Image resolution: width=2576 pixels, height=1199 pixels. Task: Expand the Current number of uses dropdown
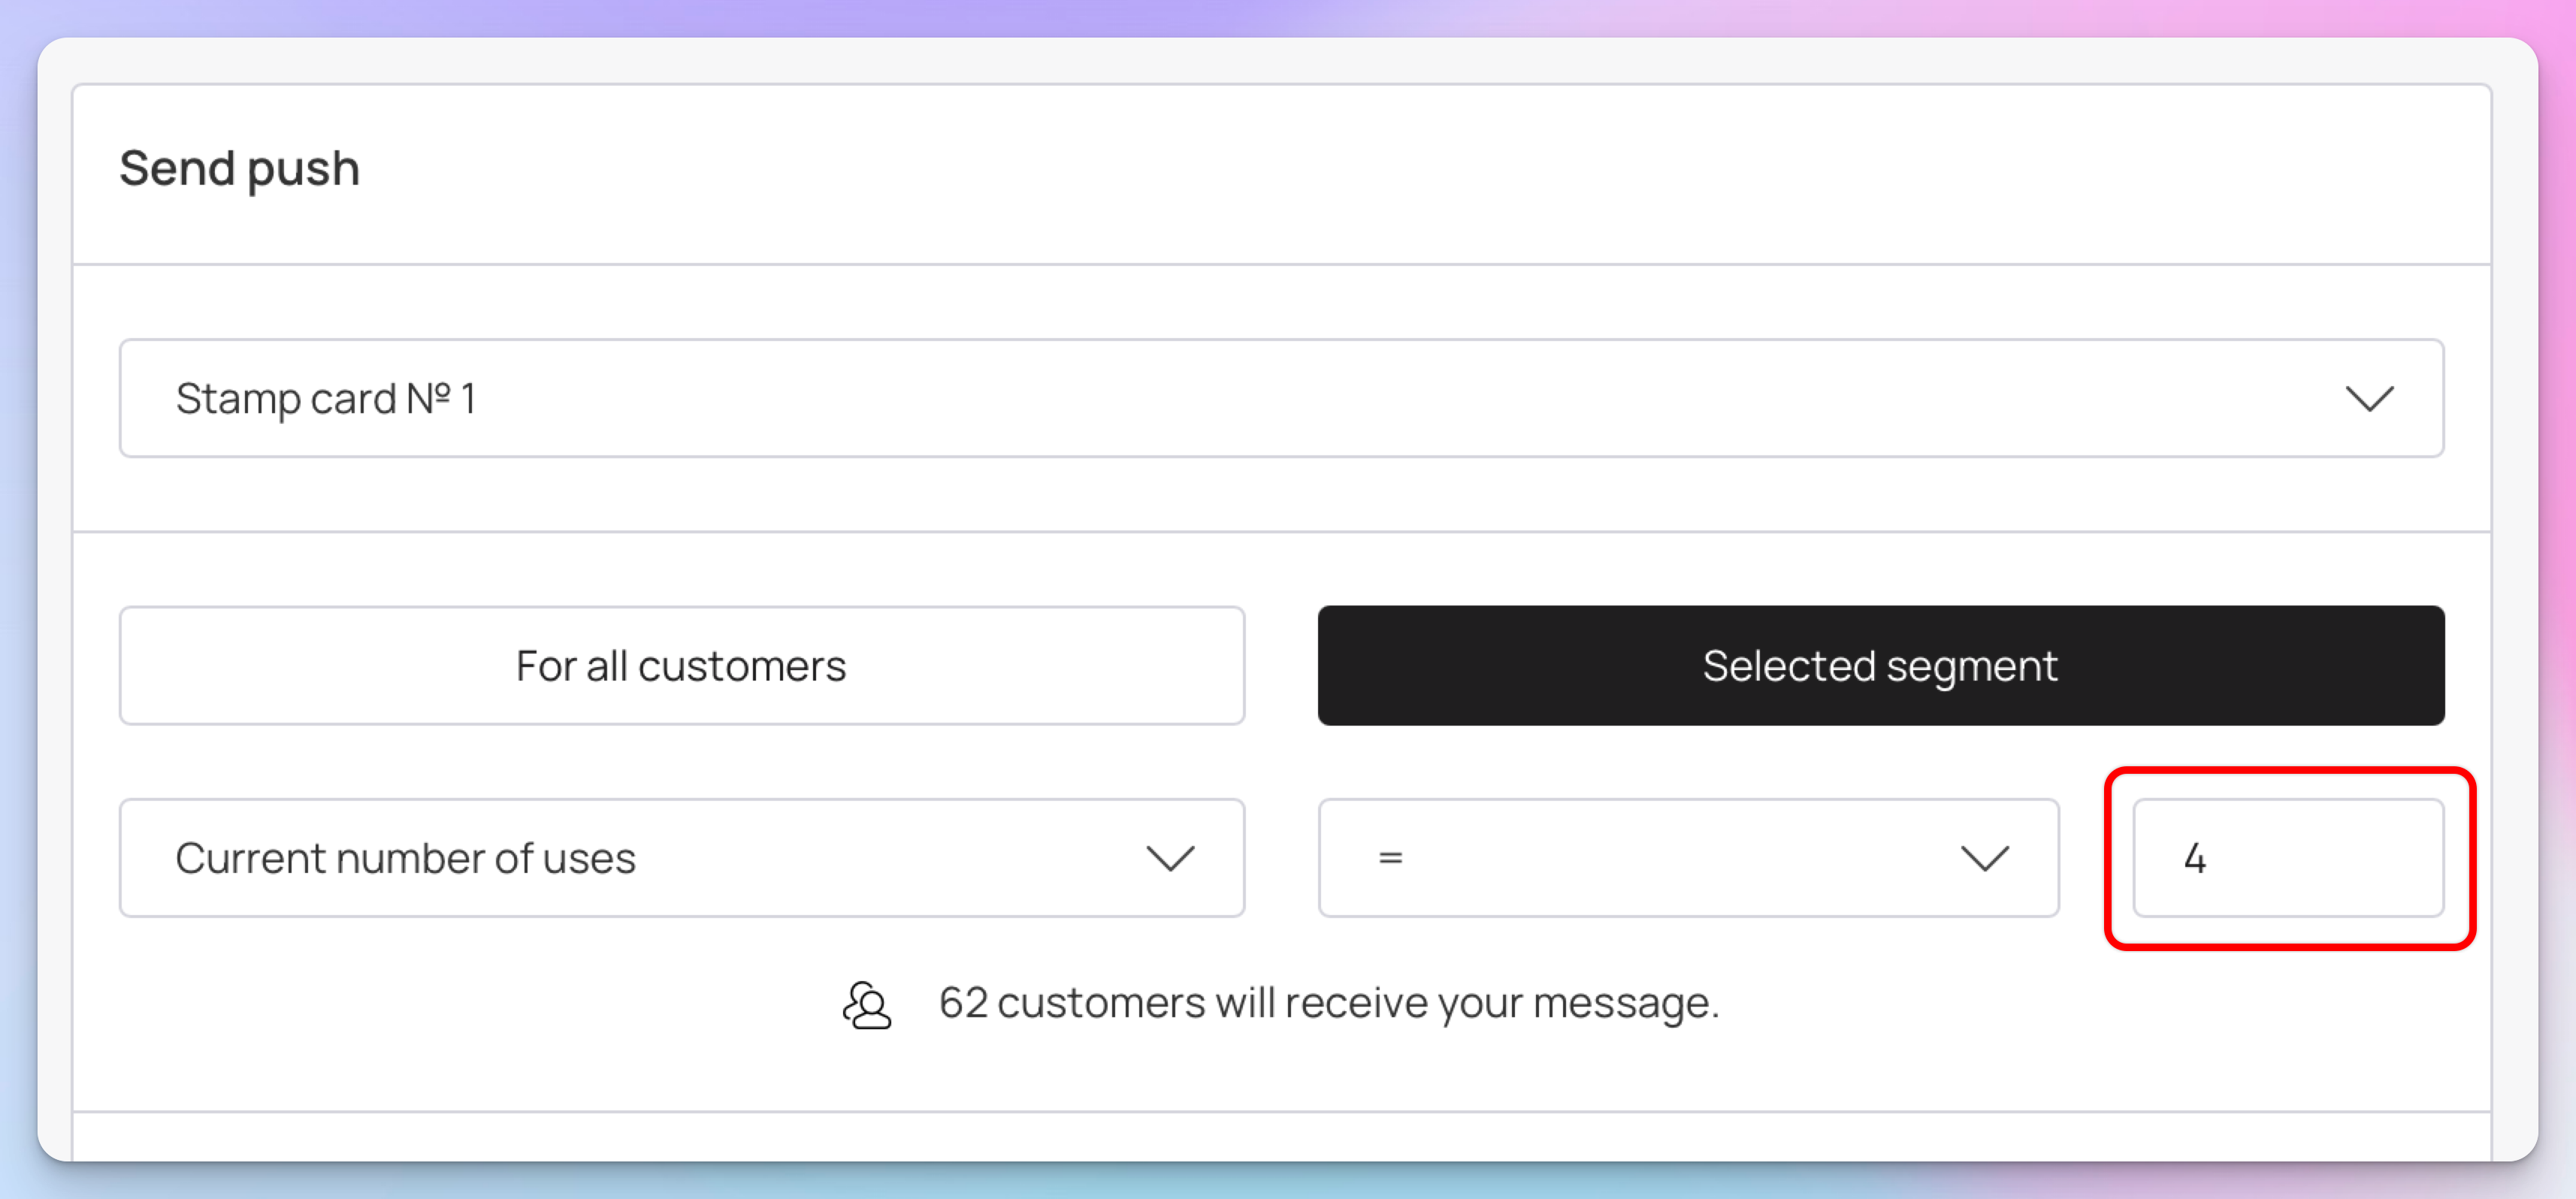pos(681,858)
